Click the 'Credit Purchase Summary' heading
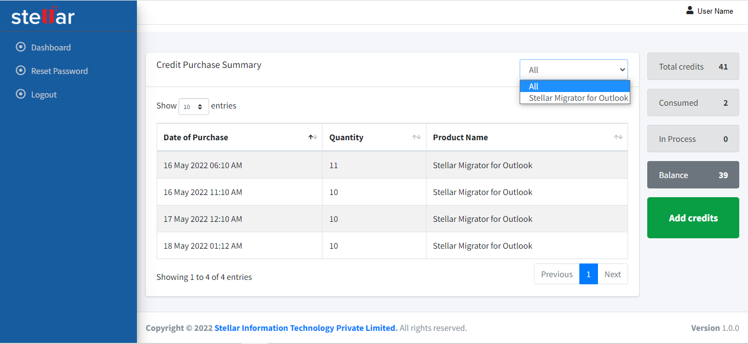This screenshot has height=344, width=748. 209,65
